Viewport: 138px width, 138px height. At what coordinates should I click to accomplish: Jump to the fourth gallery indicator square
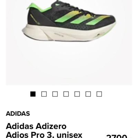66,94
